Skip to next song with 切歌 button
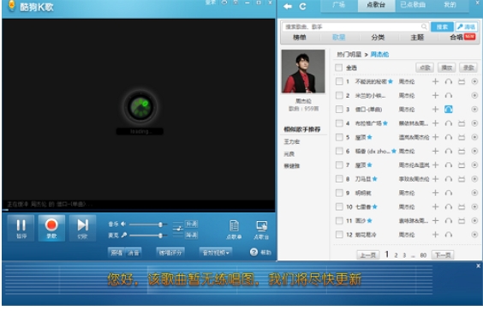 (82, 228)
